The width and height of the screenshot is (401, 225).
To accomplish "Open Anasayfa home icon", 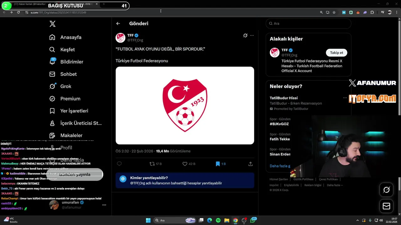I will (x=52, y=37).
